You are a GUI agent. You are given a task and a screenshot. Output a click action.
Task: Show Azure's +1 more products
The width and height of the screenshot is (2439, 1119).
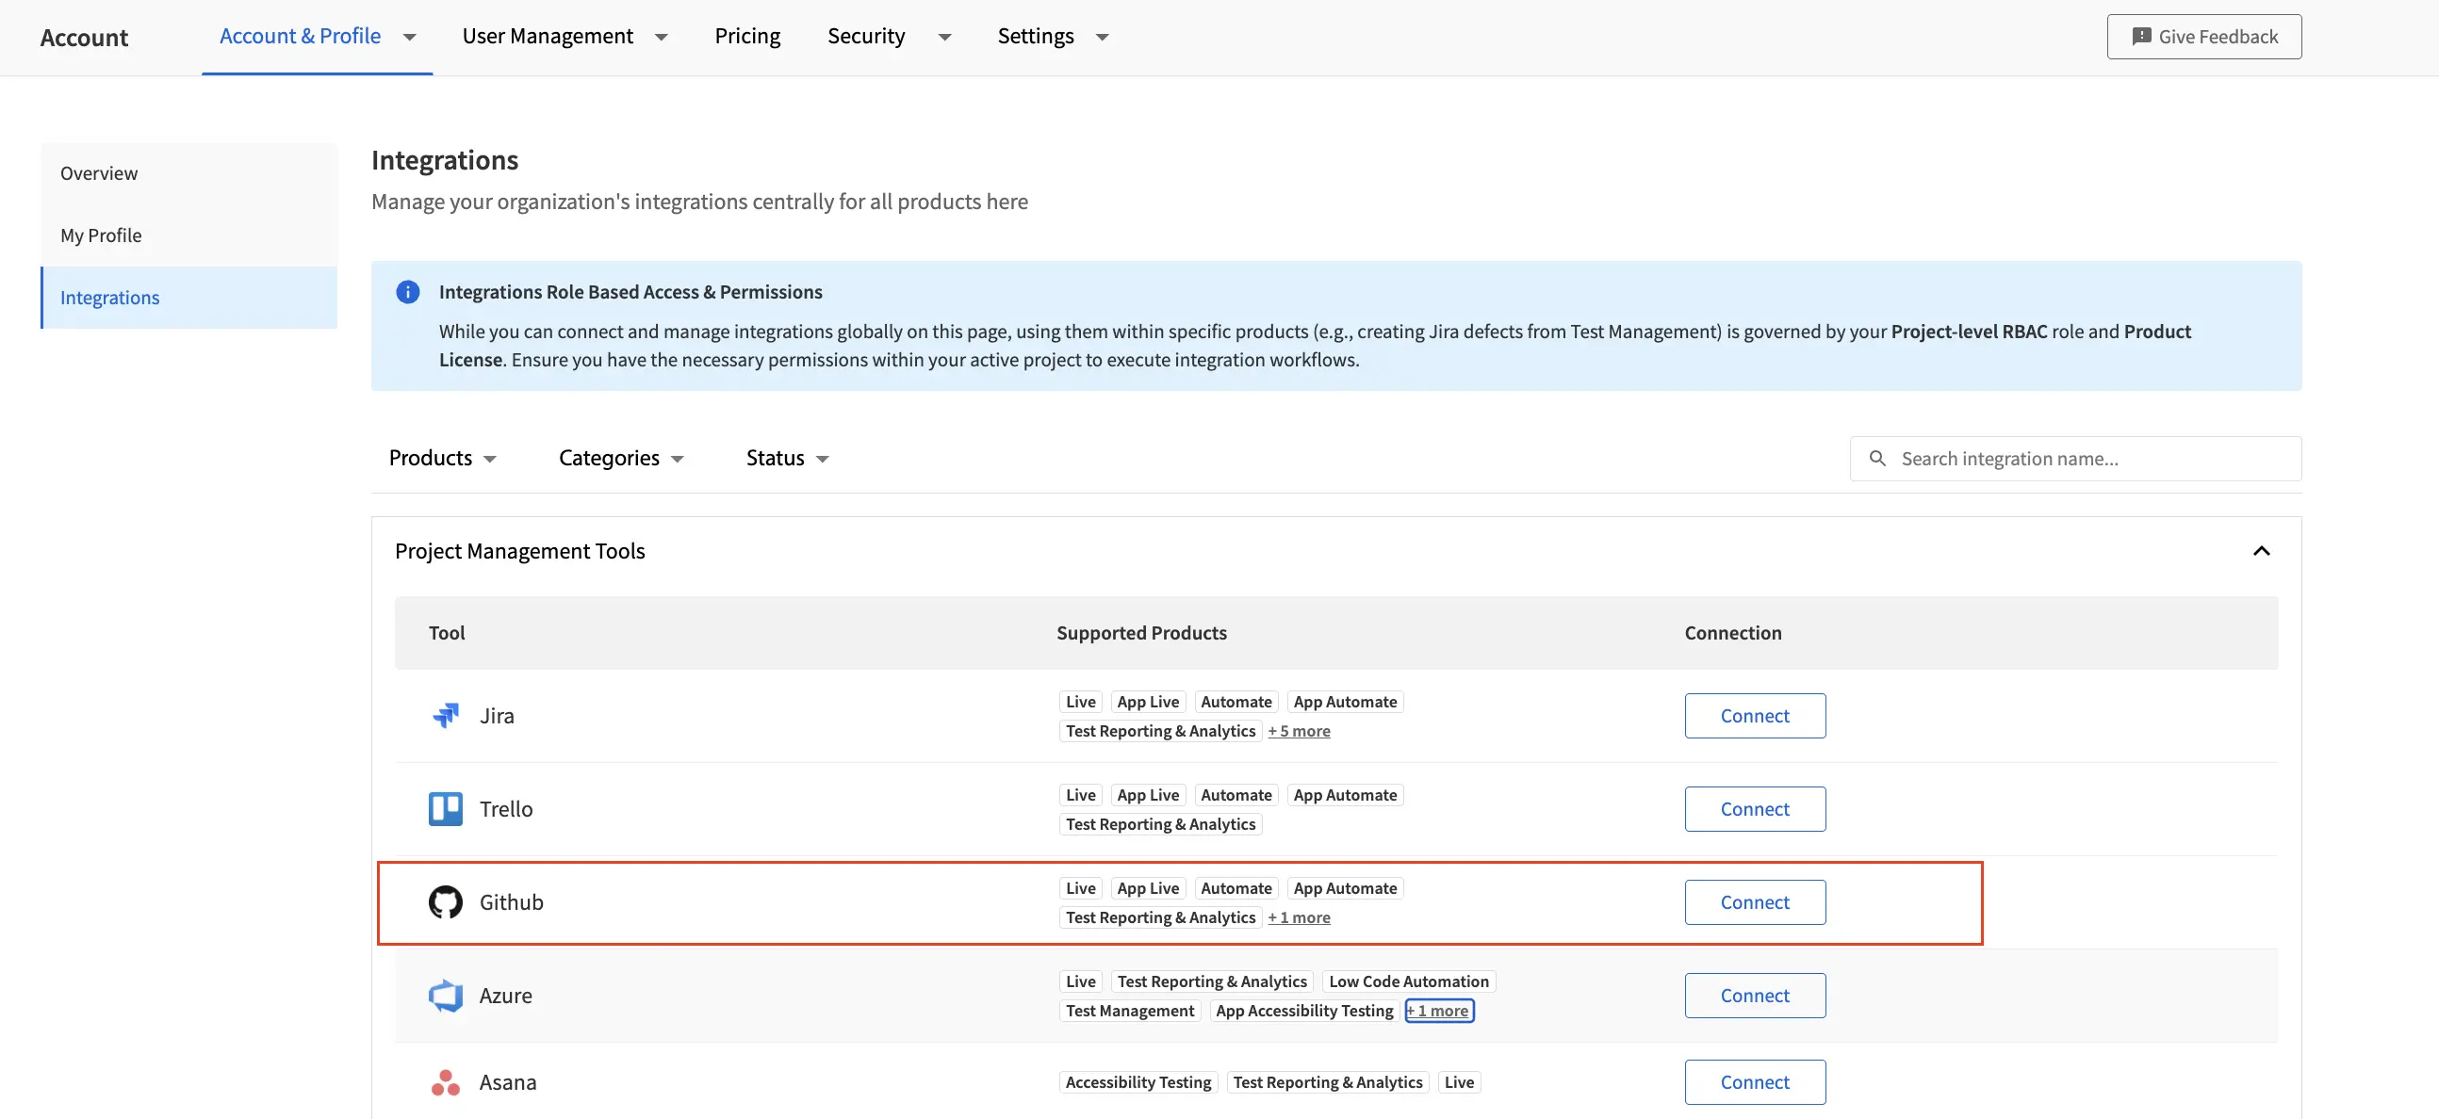click(x=1438, y=1010)
